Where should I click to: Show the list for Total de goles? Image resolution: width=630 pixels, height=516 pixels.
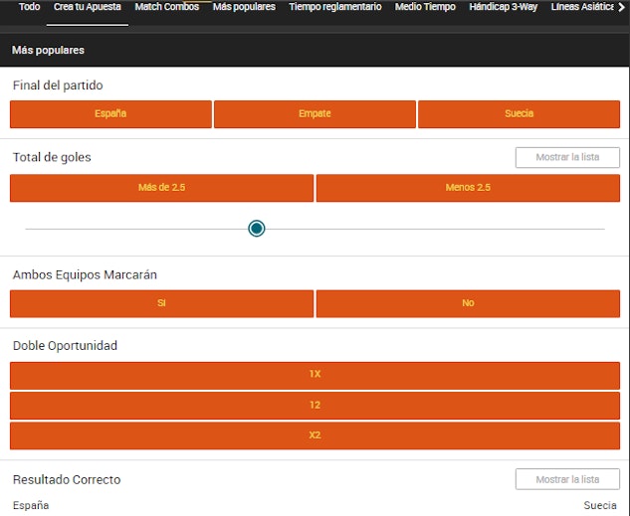pos(567,158)
